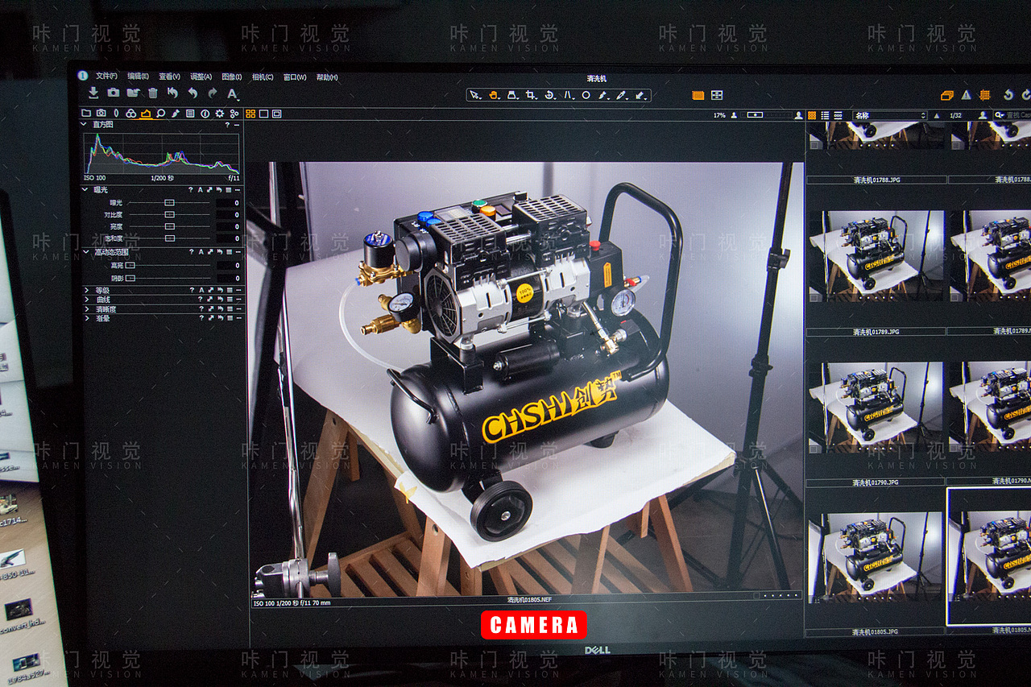The width and height of the screenshot is (1031, 687).
Task: Open the 图像(I) menu
Action: click(x=232, y=77)
